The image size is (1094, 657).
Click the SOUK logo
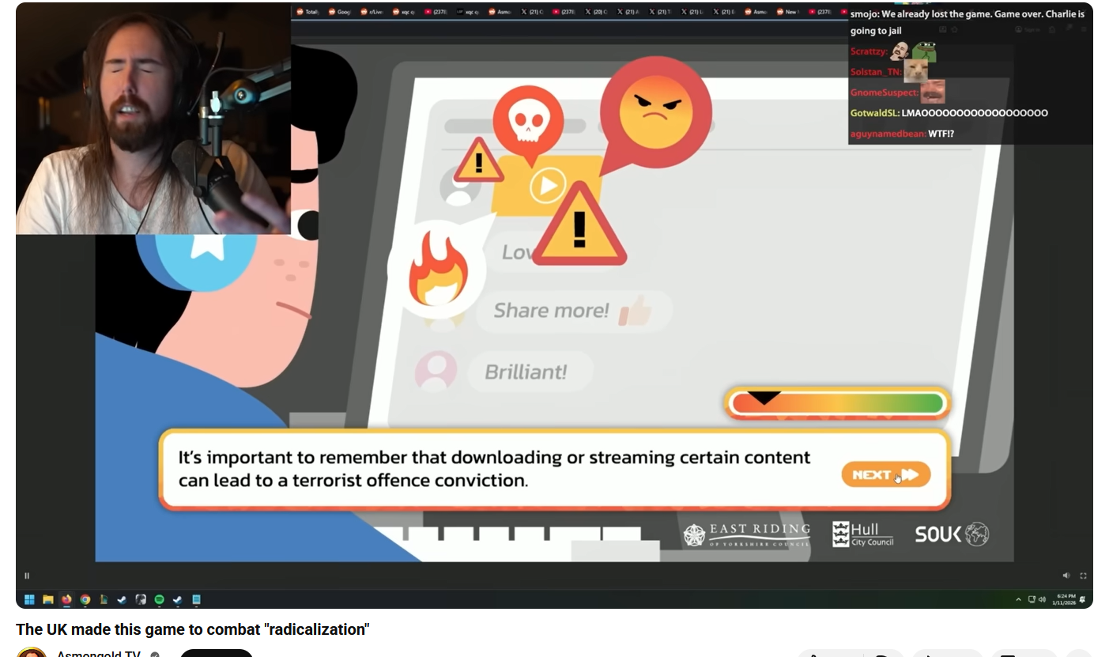click(952, 534)
